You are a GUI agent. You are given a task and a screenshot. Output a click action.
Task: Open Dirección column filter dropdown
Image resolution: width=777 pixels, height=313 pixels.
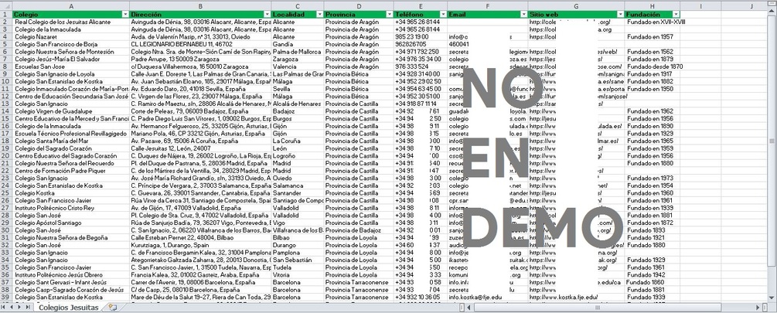(267, 15)
